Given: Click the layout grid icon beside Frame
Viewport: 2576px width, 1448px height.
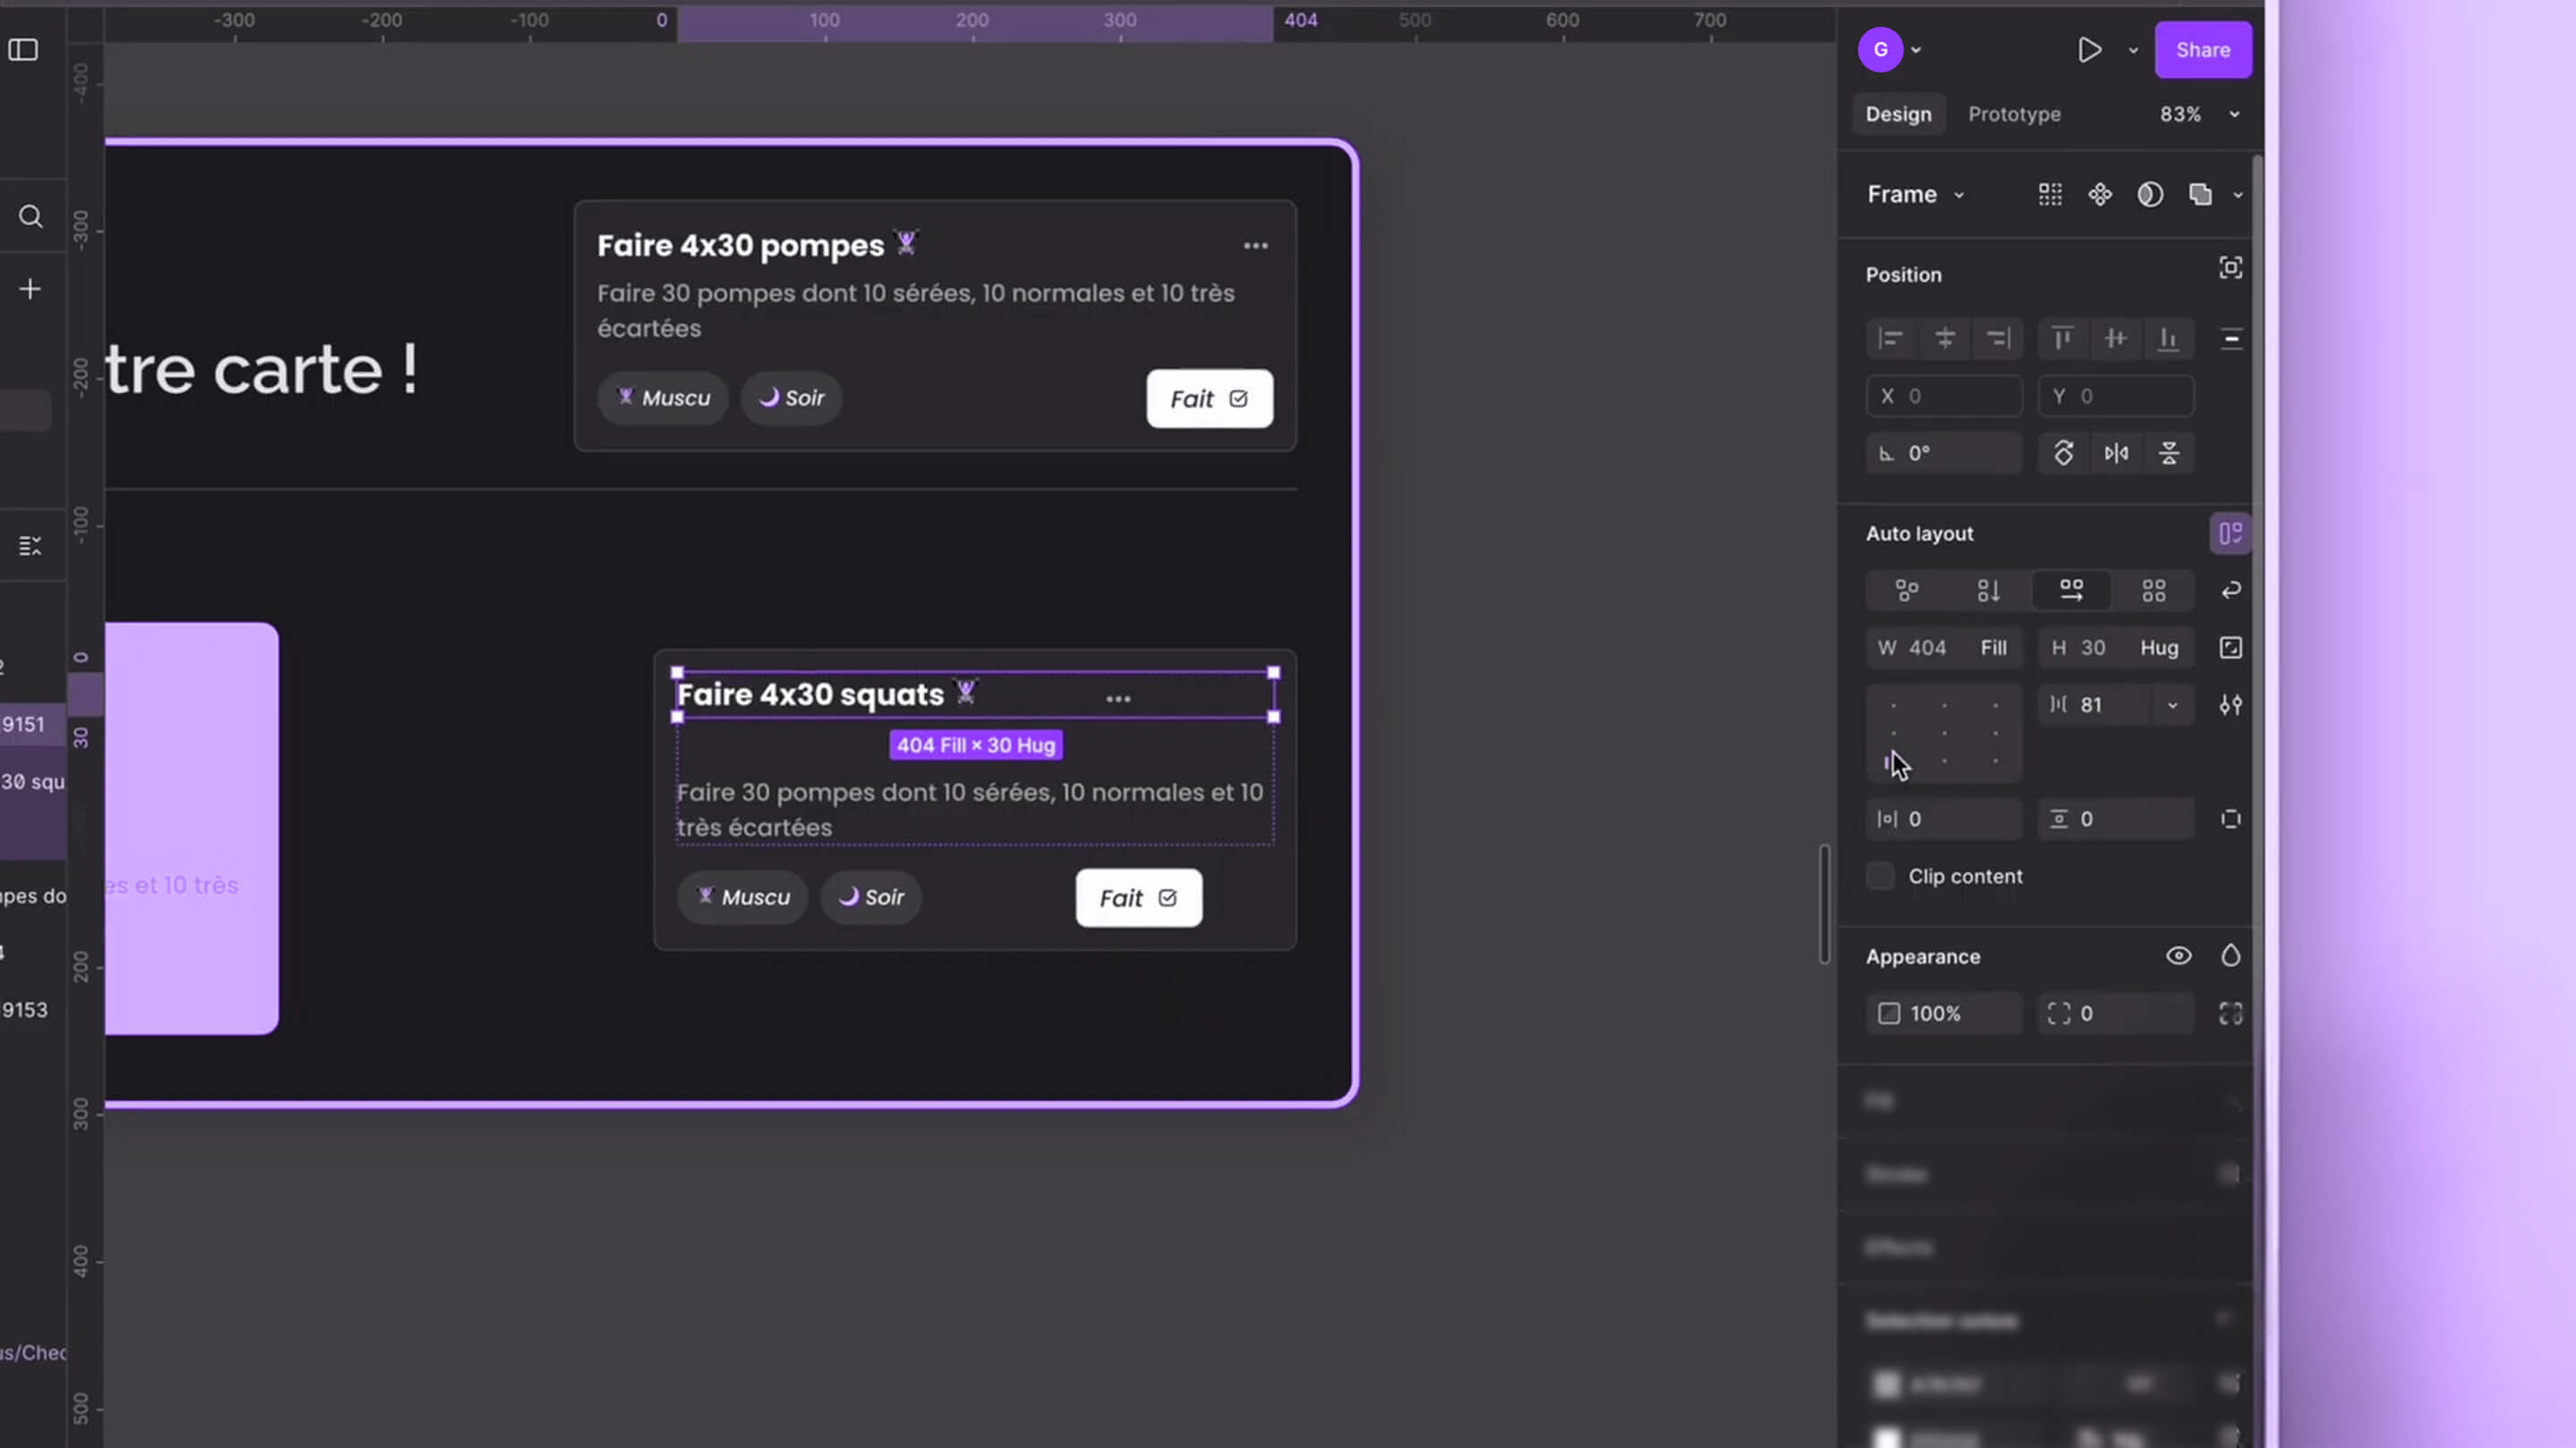Looking at the screenshot, I should point(2050,194).
